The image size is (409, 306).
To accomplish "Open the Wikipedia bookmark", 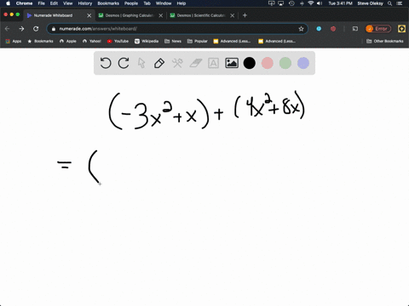I will tap(147, 41).
